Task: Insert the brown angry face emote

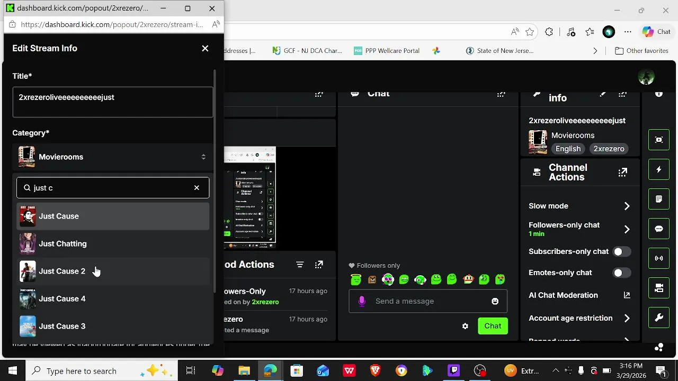Action: (372, 279)
